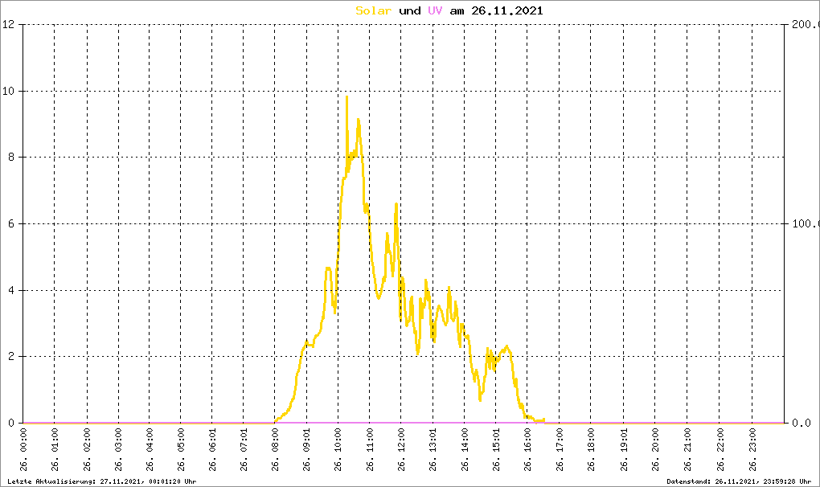820x487 pixels.
Task: Click the right axis value 0.0
Action: pos(802,423)
